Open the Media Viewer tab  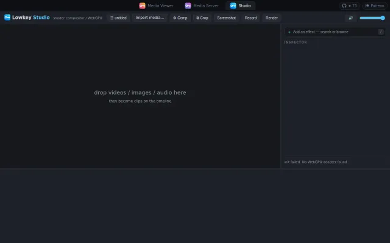pyautogui.click(x=156, y=5)
